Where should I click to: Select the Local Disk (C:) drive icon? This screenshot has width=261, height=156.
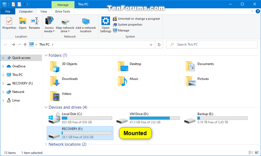(54, 118)
